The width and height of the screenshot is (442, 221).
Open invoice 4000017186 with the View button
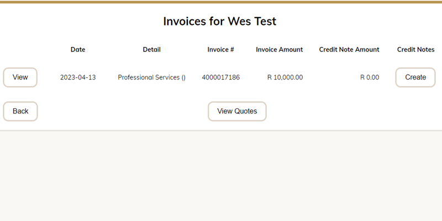click(x=20, y=77)
